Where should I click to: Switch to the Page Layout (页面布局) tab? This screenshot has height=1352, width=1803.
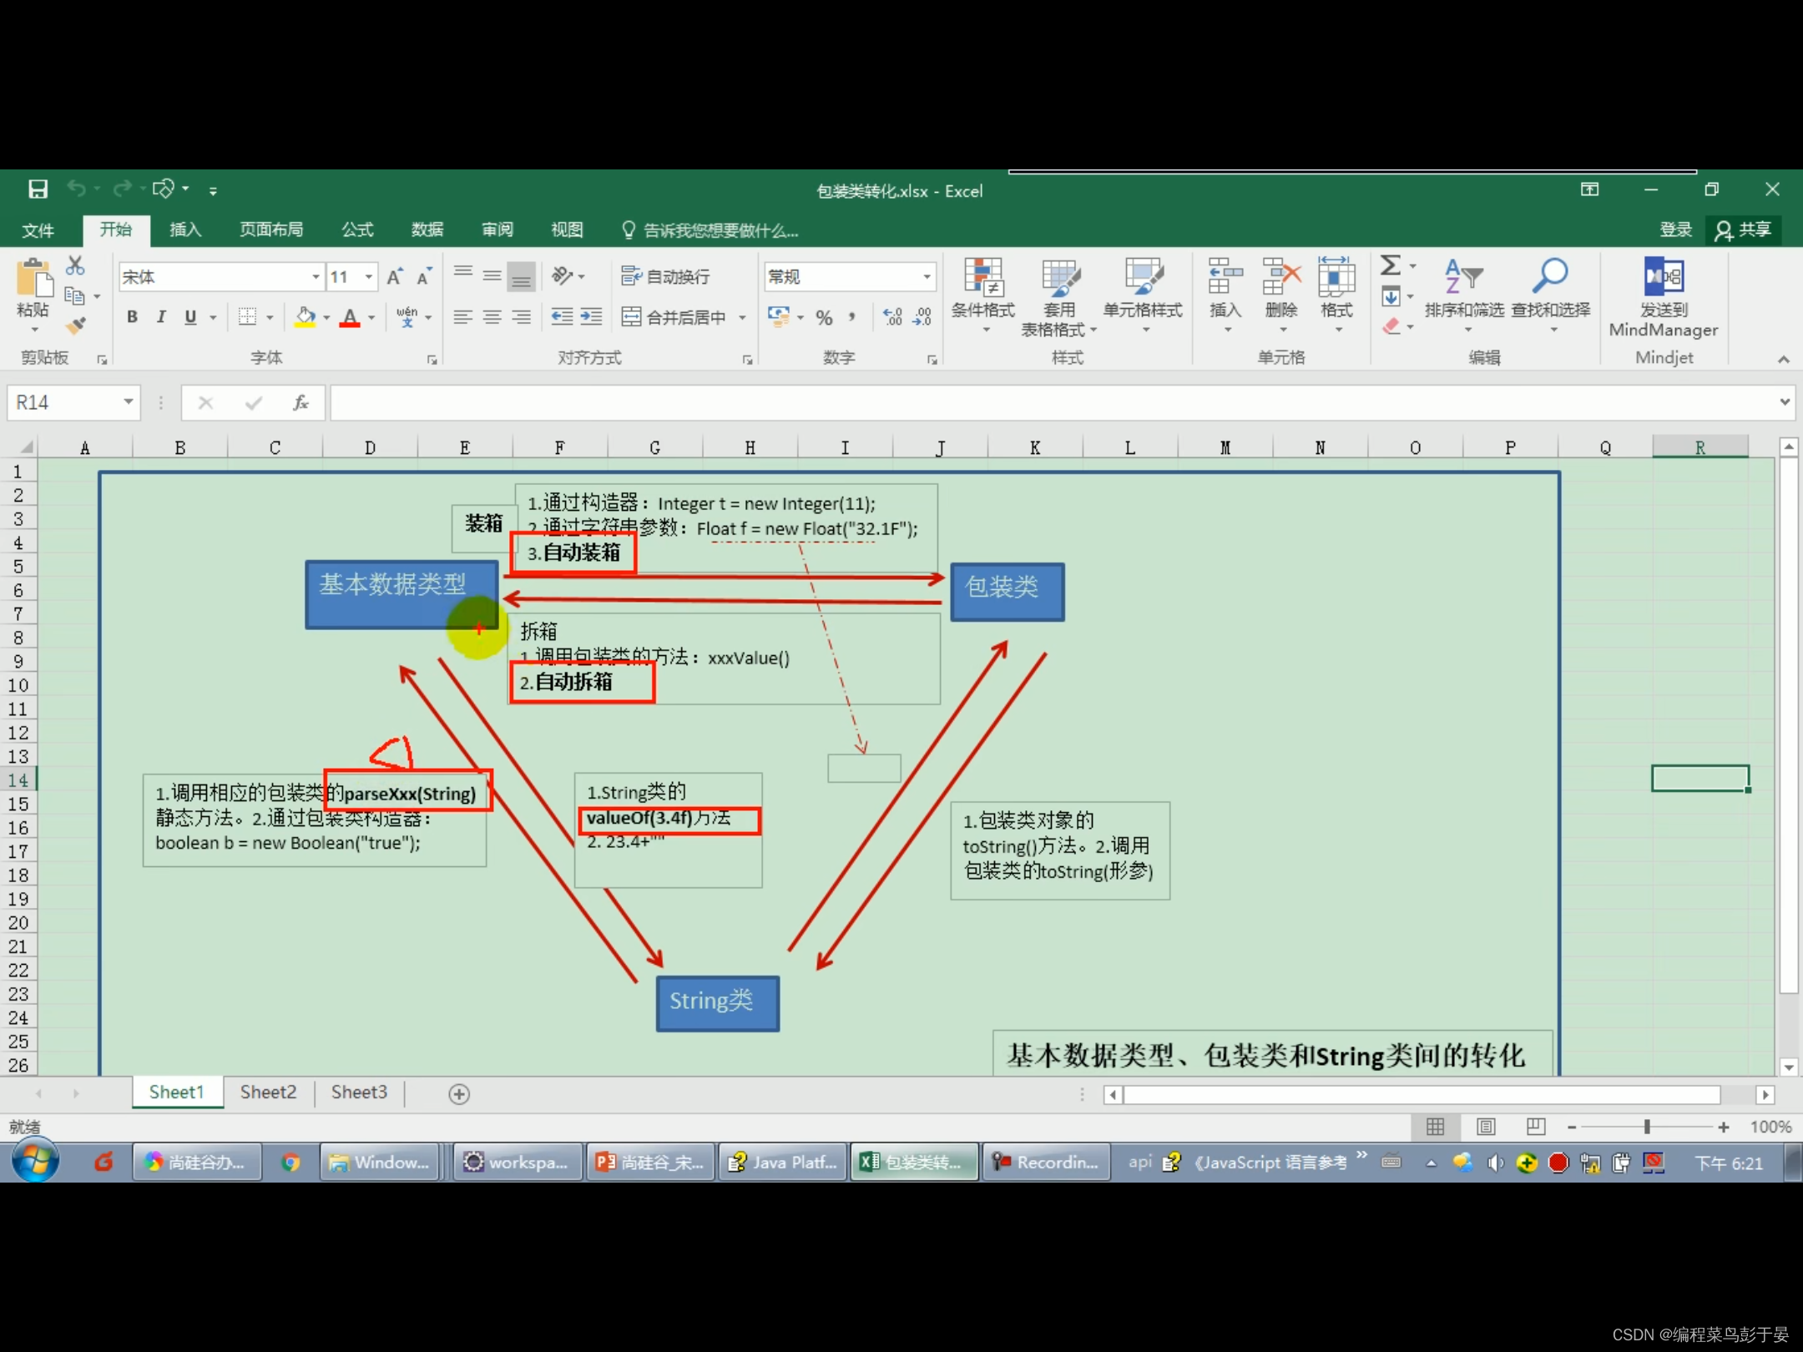[x=271, y=230]
